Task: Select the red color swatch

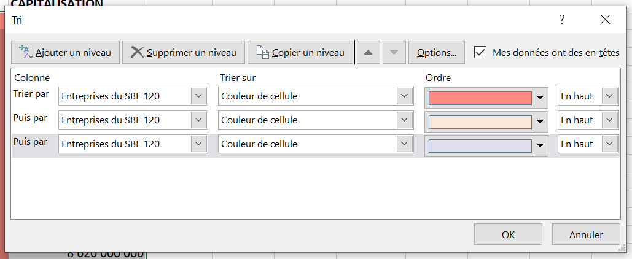Action: click(x=480, y=97)
